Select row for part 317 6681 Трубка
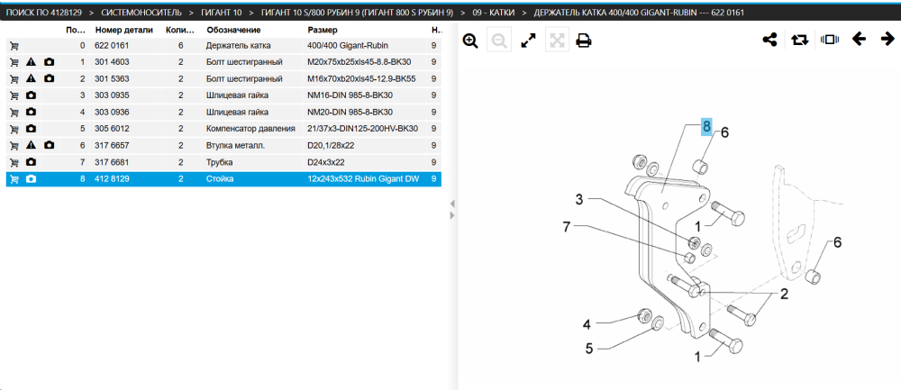The width and height of the screenshot is (901, 390). pos(223,162)
